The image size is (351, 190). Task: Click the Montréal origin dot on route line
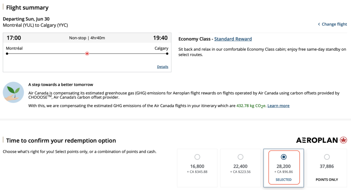[7, 54]
